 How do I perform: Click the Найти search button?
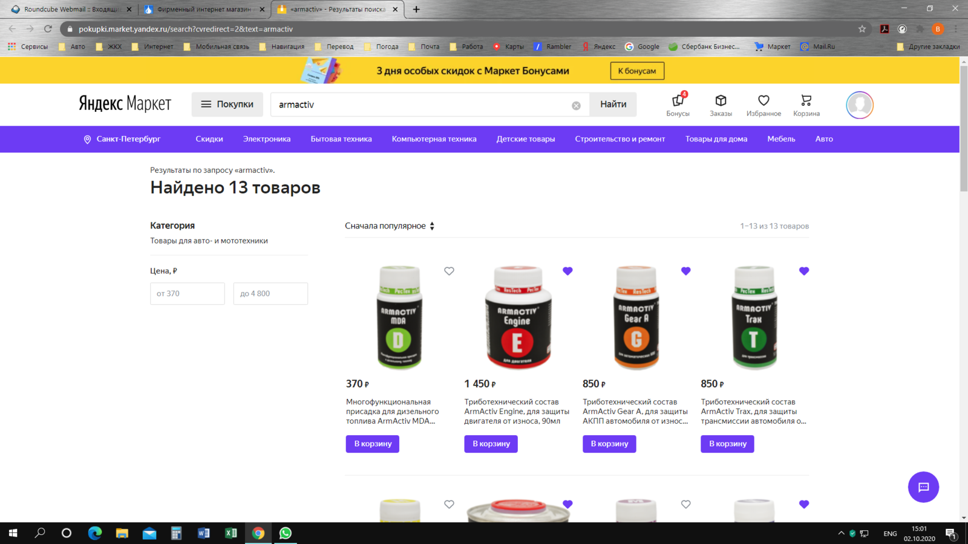pyautogui.click(x=613, y=105)
